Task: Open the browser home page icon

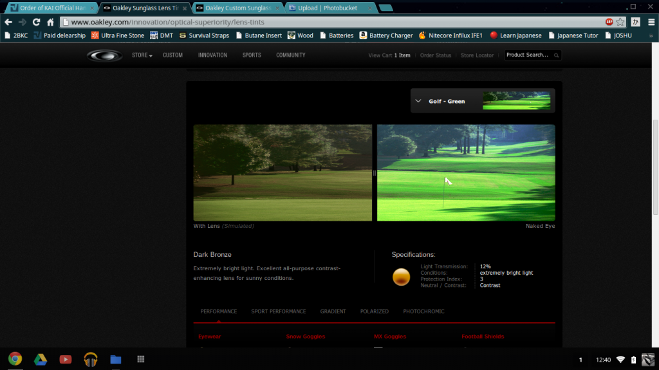Action: pos(50,22)
